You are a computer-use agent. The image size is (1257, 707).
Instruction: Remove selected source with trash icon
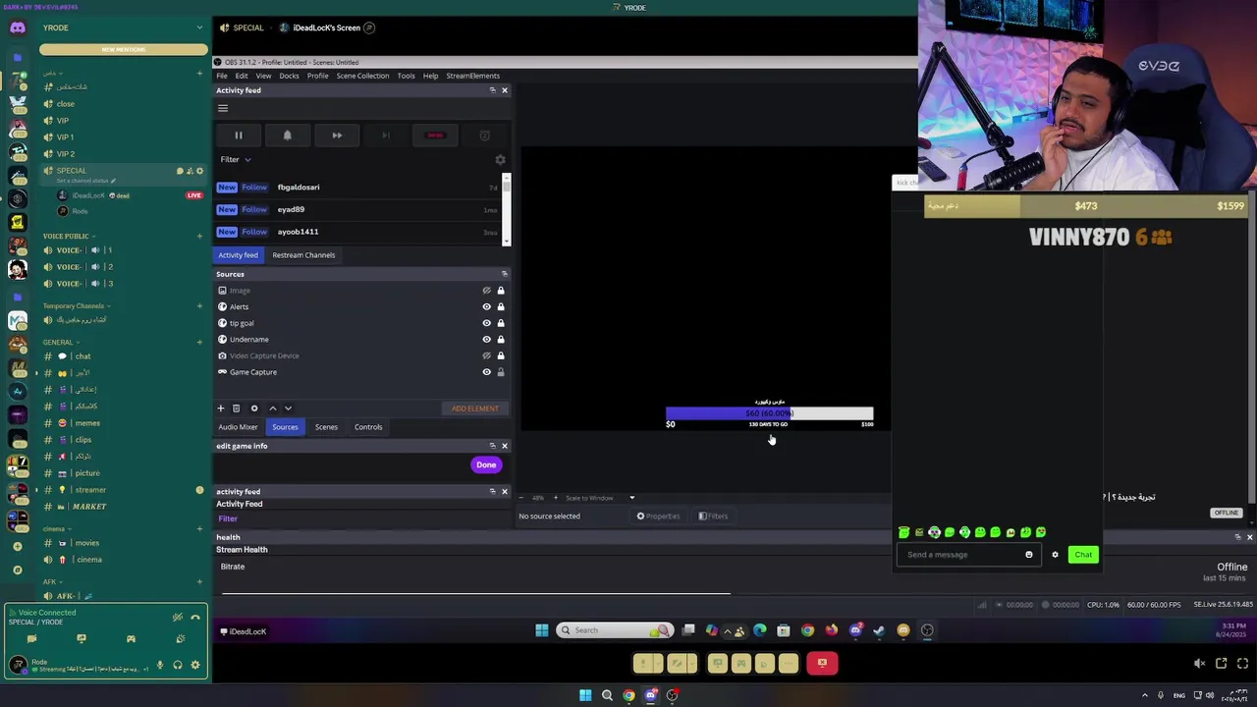coord(236,408)
